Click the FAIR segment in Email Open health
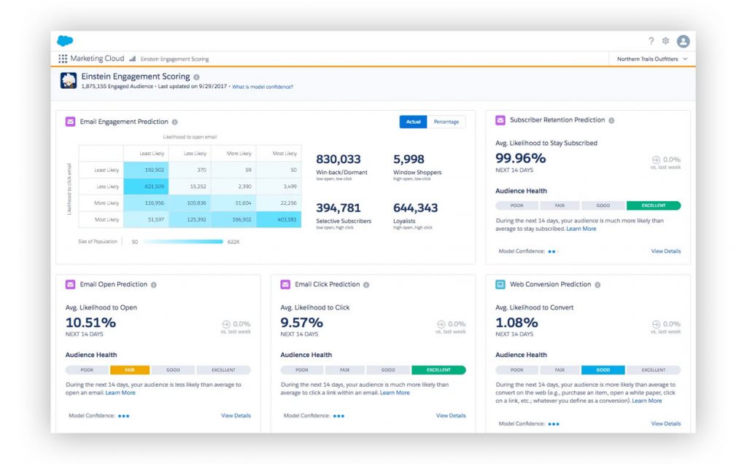 (130, 370)
